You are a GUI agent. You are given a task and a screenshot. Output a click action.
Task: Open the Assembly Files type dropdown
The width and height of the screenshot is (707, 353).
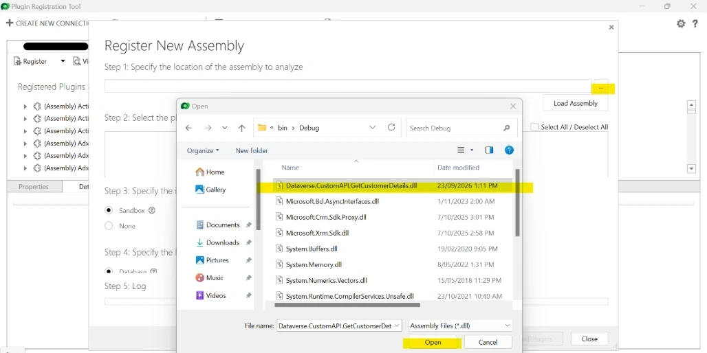tap(460, 326)
